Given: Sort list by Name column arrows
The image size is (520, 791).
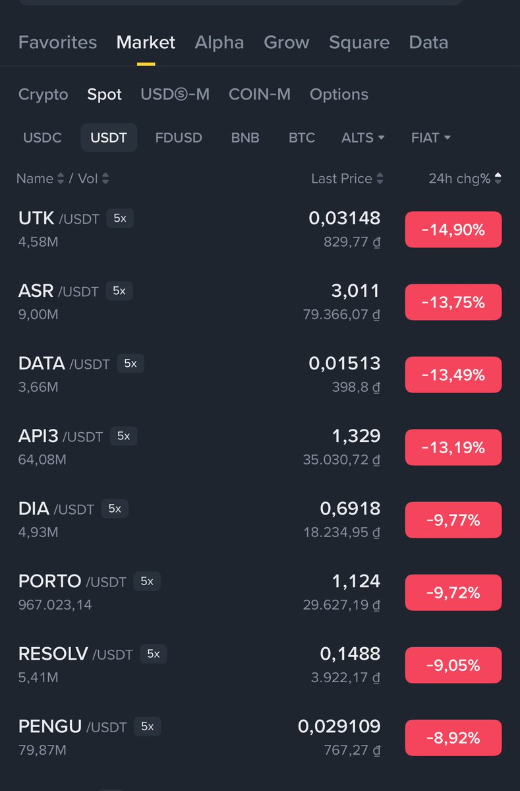Looking at the screenshot, I should 61,179.
